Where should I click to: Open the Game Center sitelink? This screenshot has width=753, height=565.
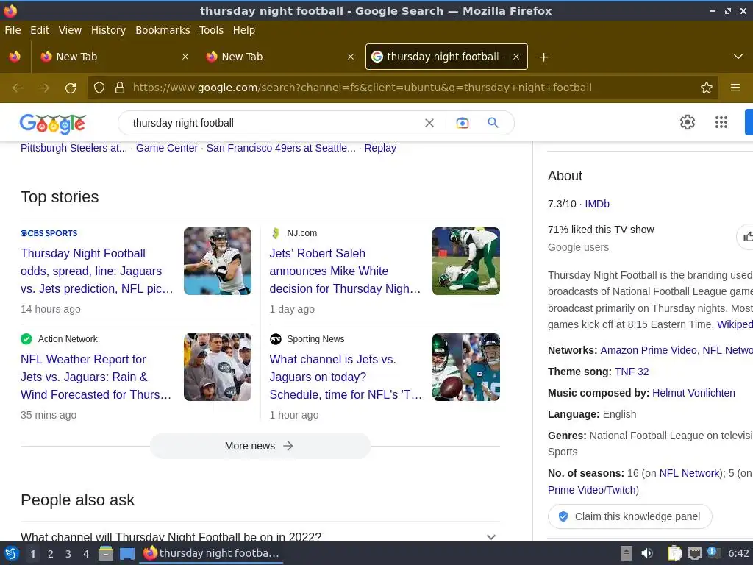167,148
